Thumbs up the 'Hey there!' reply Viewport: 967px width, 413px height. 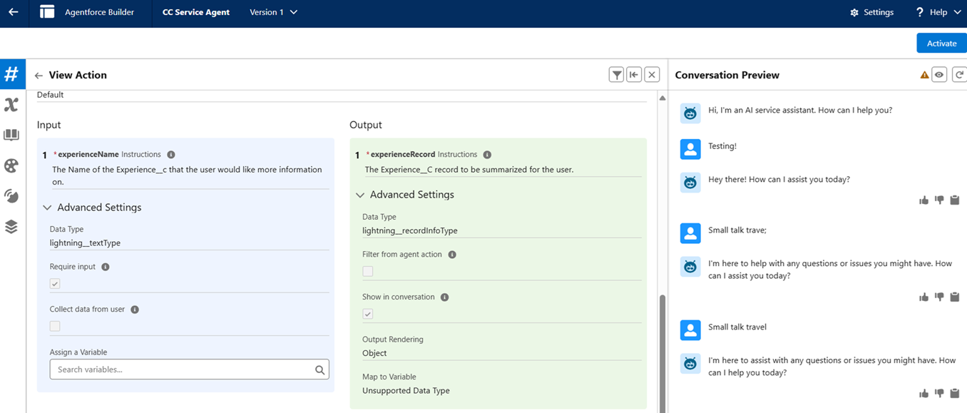click(x=924, y=200)
